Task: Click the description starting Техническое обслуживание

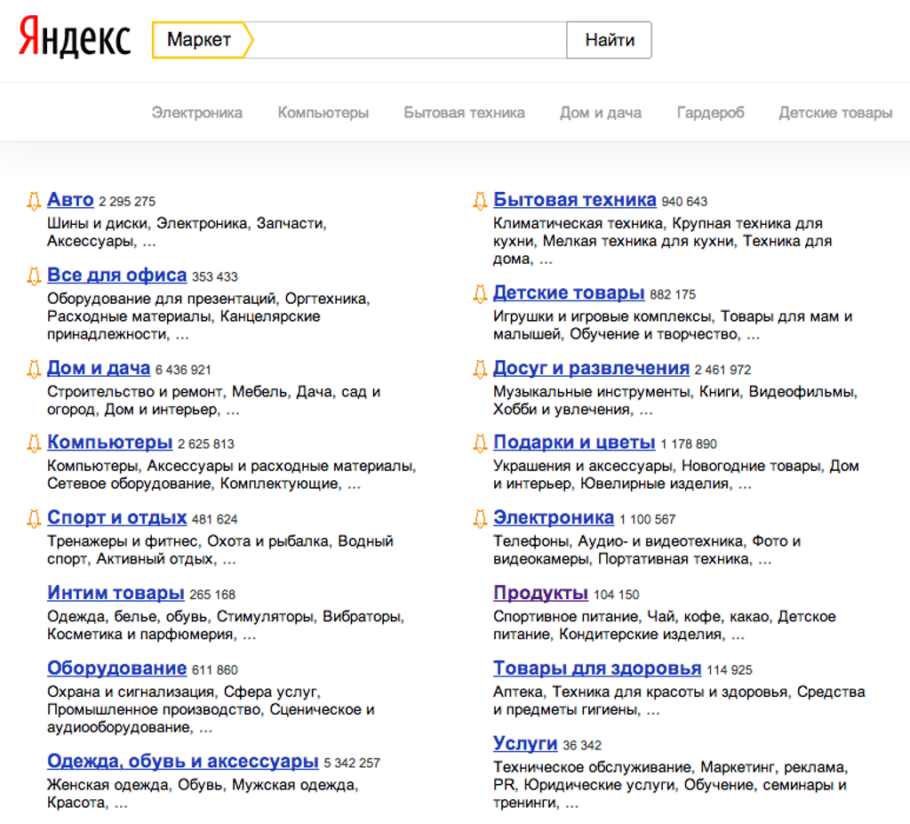Action: (x=671, y=785)
